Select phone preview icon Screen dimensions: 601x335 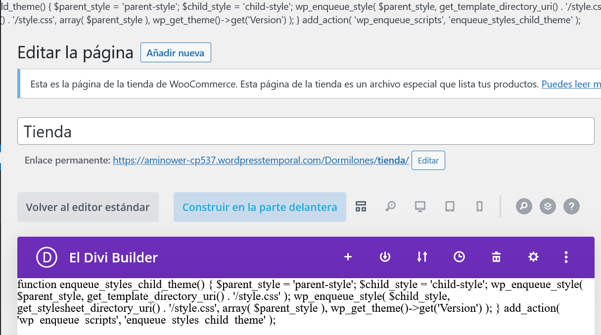tap(479, 207)
